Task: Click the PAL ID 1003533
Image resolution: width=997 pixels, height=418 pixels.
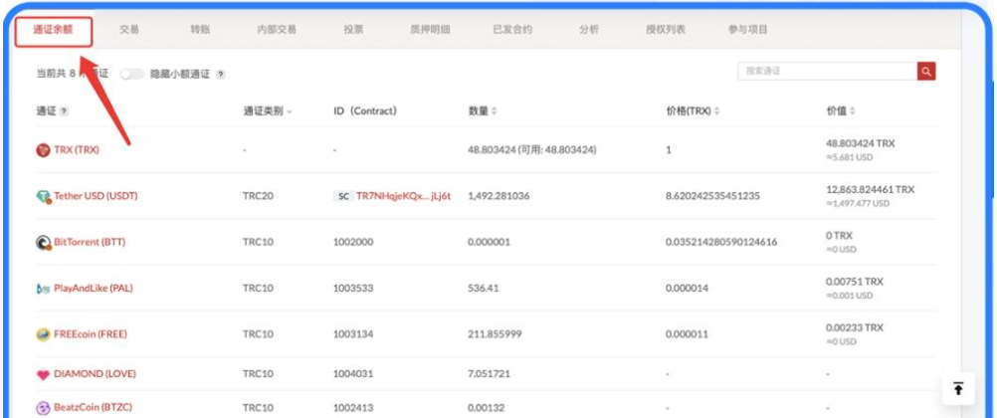Action: pyautogui.click(x=353, y=289)
